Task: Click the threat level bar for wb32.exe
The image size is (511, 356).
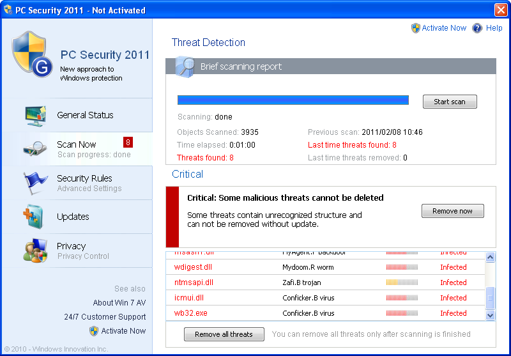Action: click(402, 313)
